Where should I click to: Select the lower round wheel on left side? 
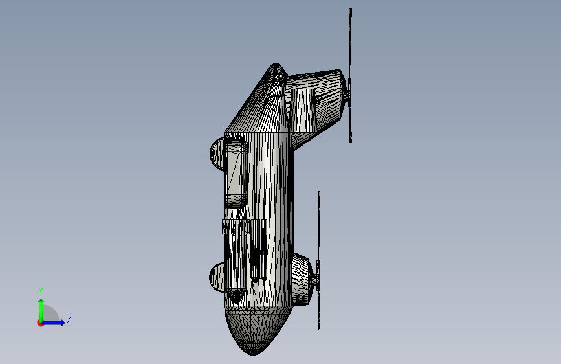click(x=217, y=277)
